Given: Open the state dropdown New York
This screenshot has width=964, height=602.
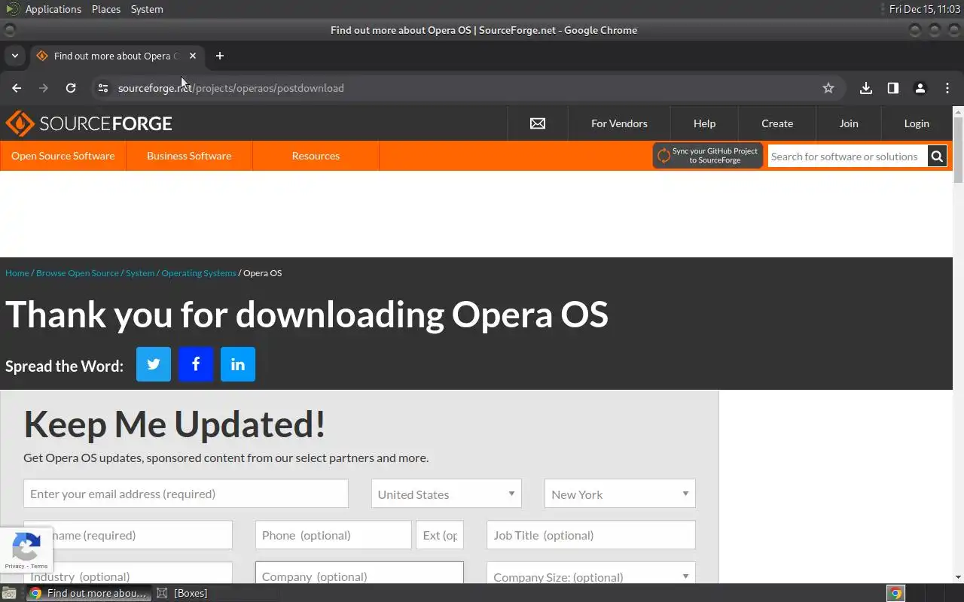Looking at the screenshot, I should 620,494.
